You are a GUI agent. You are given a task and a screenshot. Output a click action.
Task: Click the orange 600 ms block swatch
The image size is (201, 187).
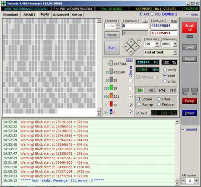111,96
